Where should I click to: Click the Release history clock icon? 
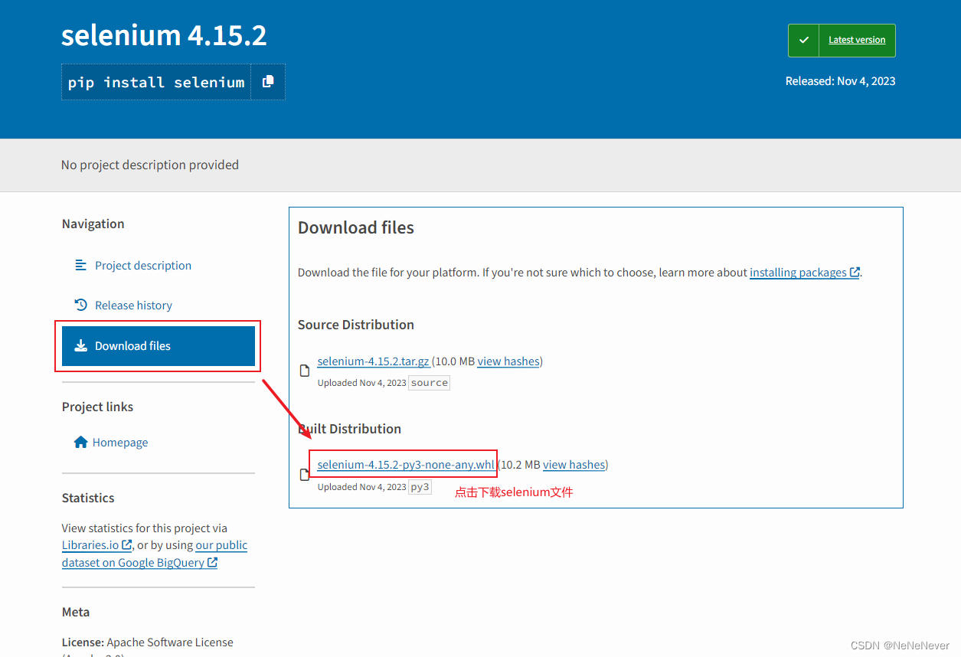(x=80, y=304)
